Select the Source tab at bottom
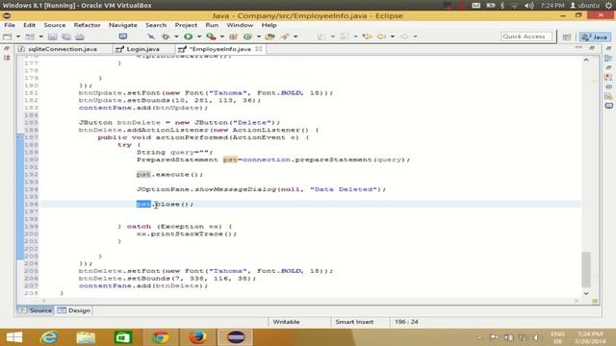This screenshot has height=346, width=616. click(x=36, y=310)
